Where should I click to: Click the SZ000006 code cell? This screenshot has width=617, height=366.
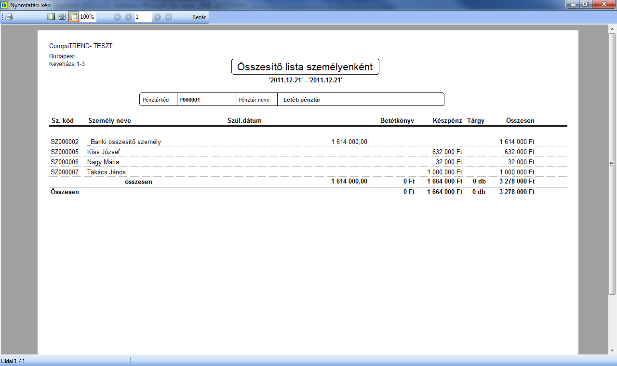[x=65, y=162]
